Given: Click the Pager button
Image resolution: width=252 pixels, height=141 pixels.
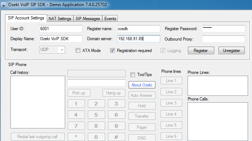Looking at the screenshot, I should tap(142, 127).
